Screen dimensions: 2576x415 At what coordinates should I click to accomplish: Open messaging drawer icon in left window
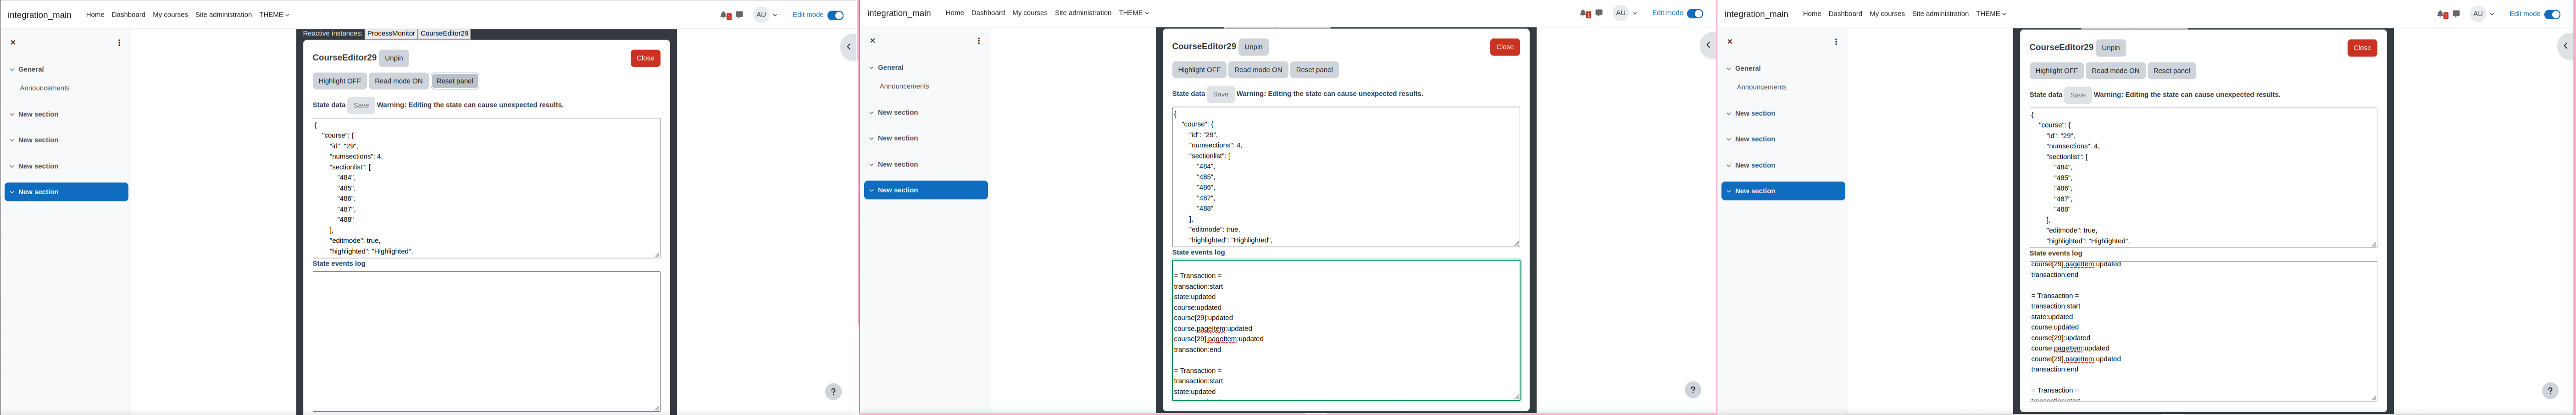[x=739, y=15]
